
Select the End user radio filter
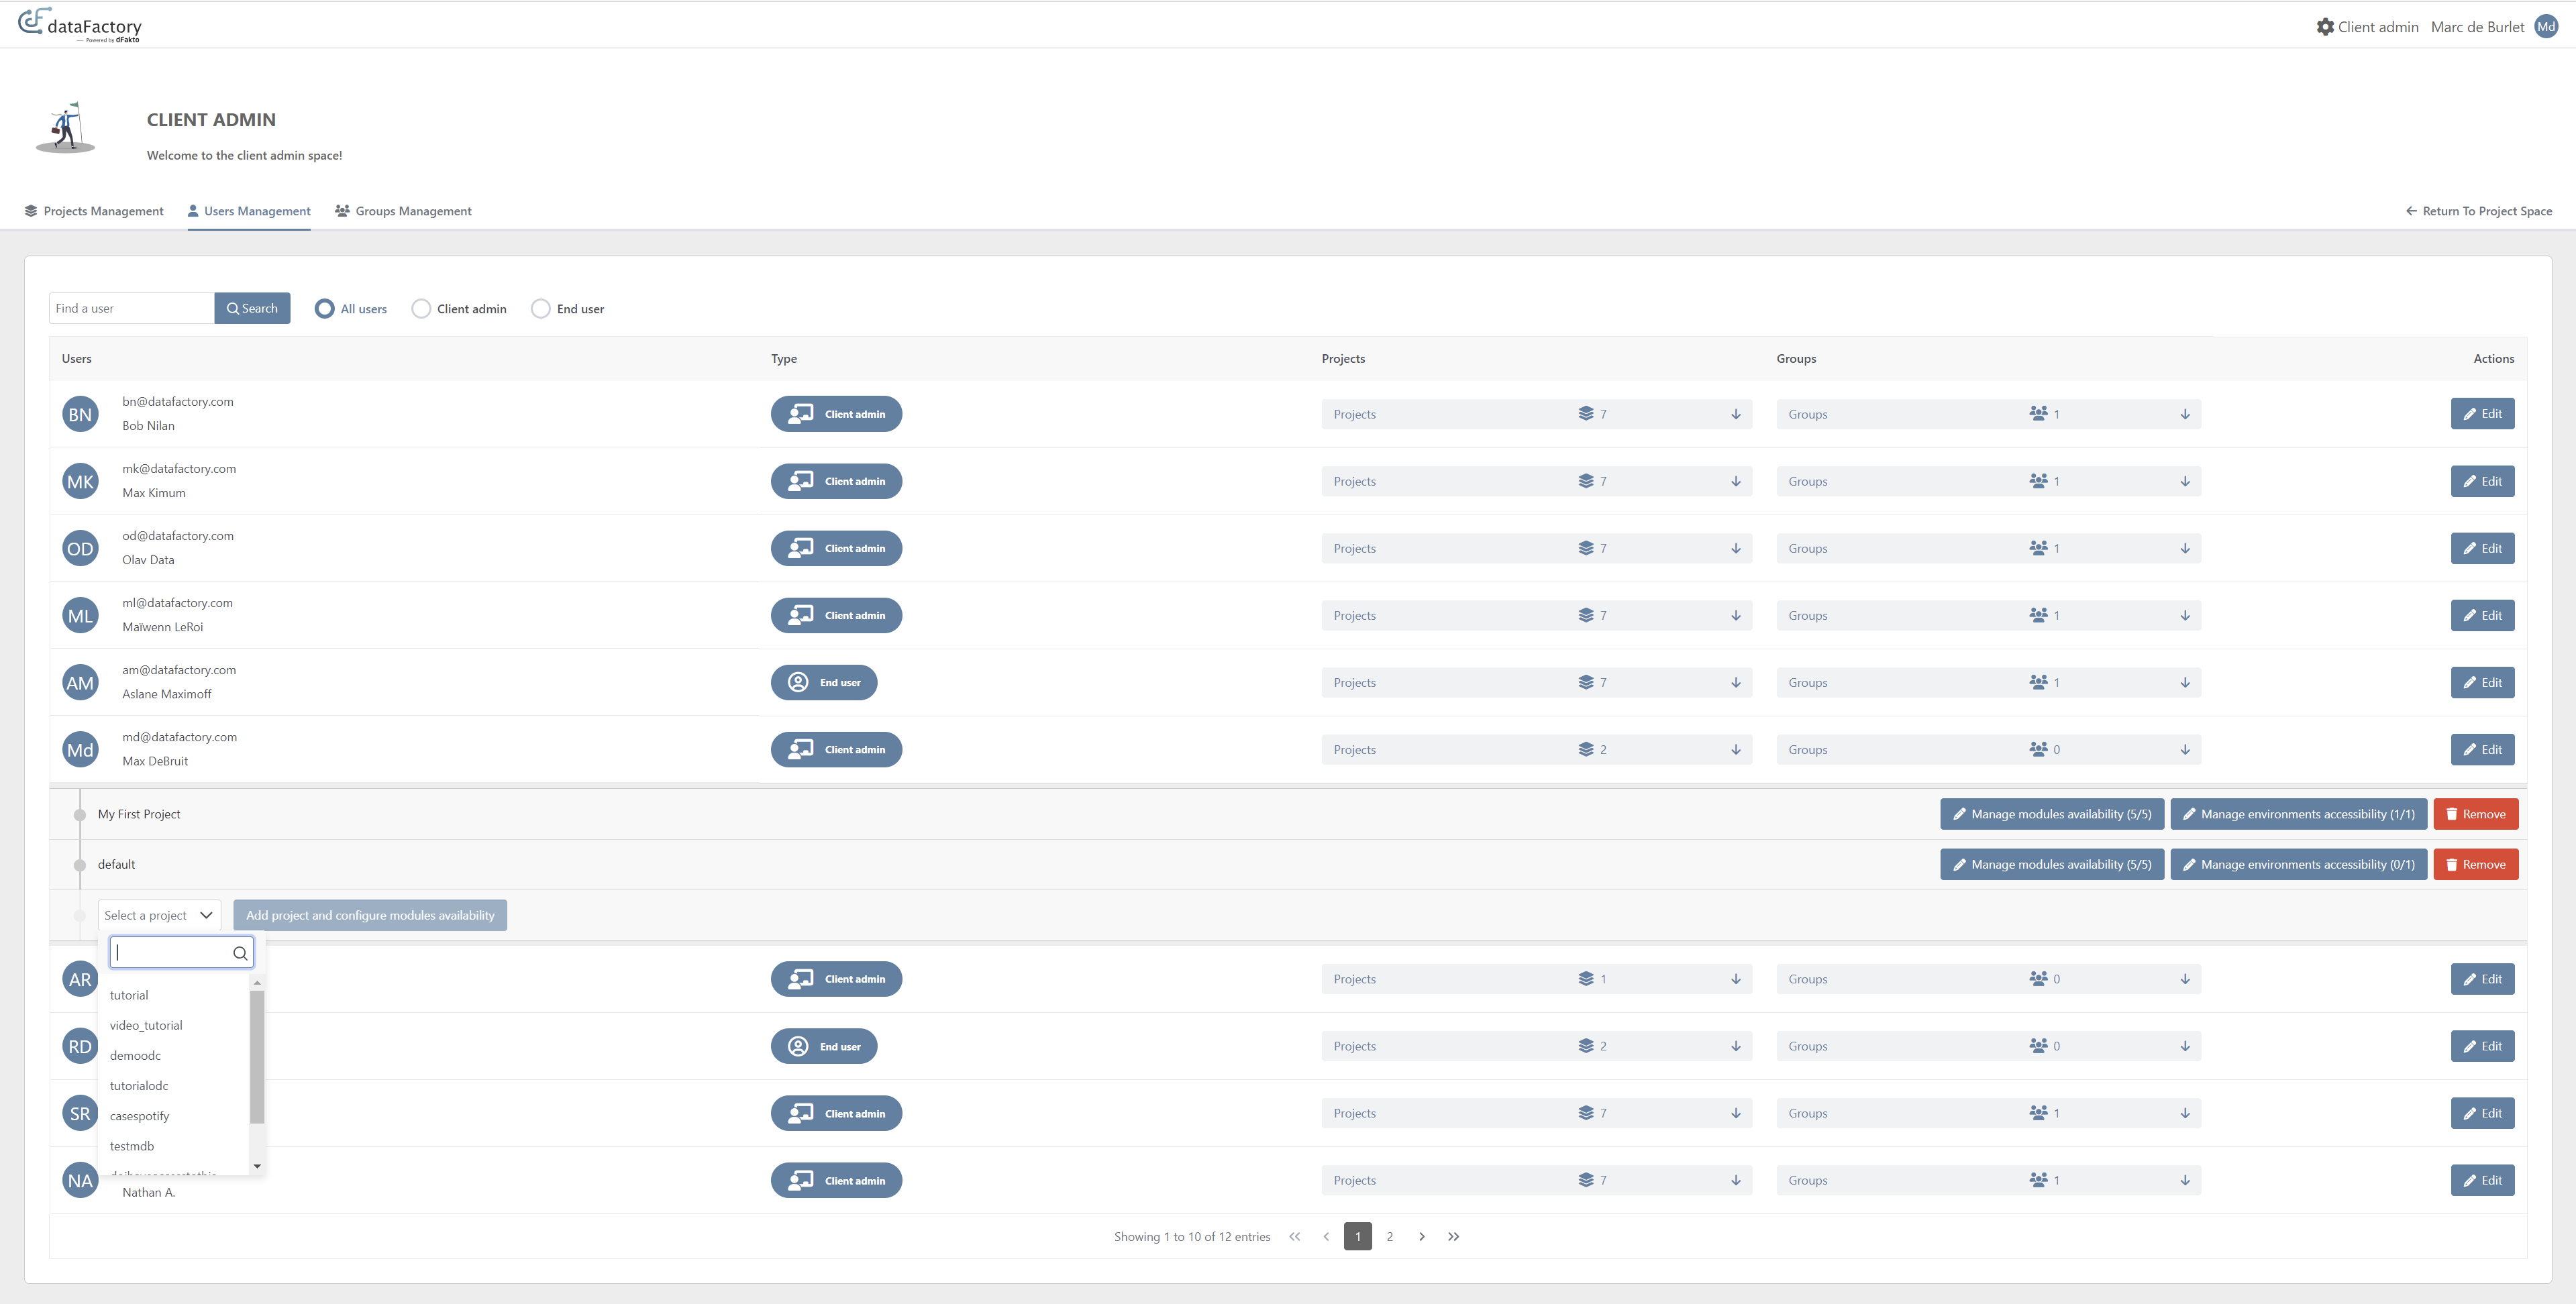click(540, 309)
